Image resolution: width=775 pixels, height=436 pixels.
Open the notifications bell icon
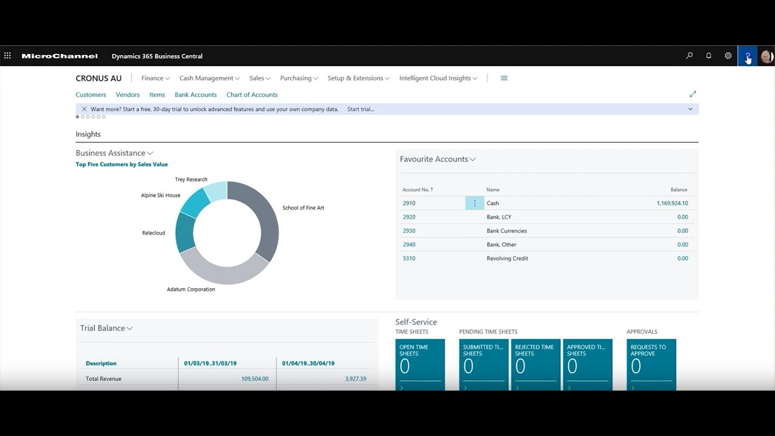[x=708, y=56]
